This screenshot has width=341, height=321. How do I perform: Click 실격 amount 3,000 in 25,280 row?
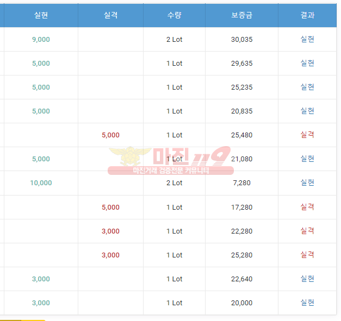pos(111,255)
